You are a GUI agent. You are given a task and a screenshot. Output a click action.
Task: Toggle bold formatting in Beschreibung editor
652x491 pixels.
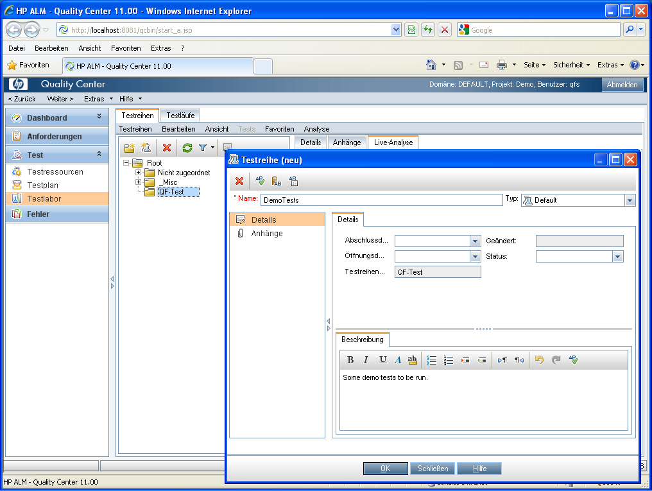pos(350,360)
